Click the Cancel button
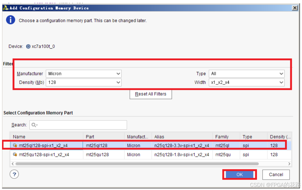Screen dimensions: 302x190 [276, 174]
